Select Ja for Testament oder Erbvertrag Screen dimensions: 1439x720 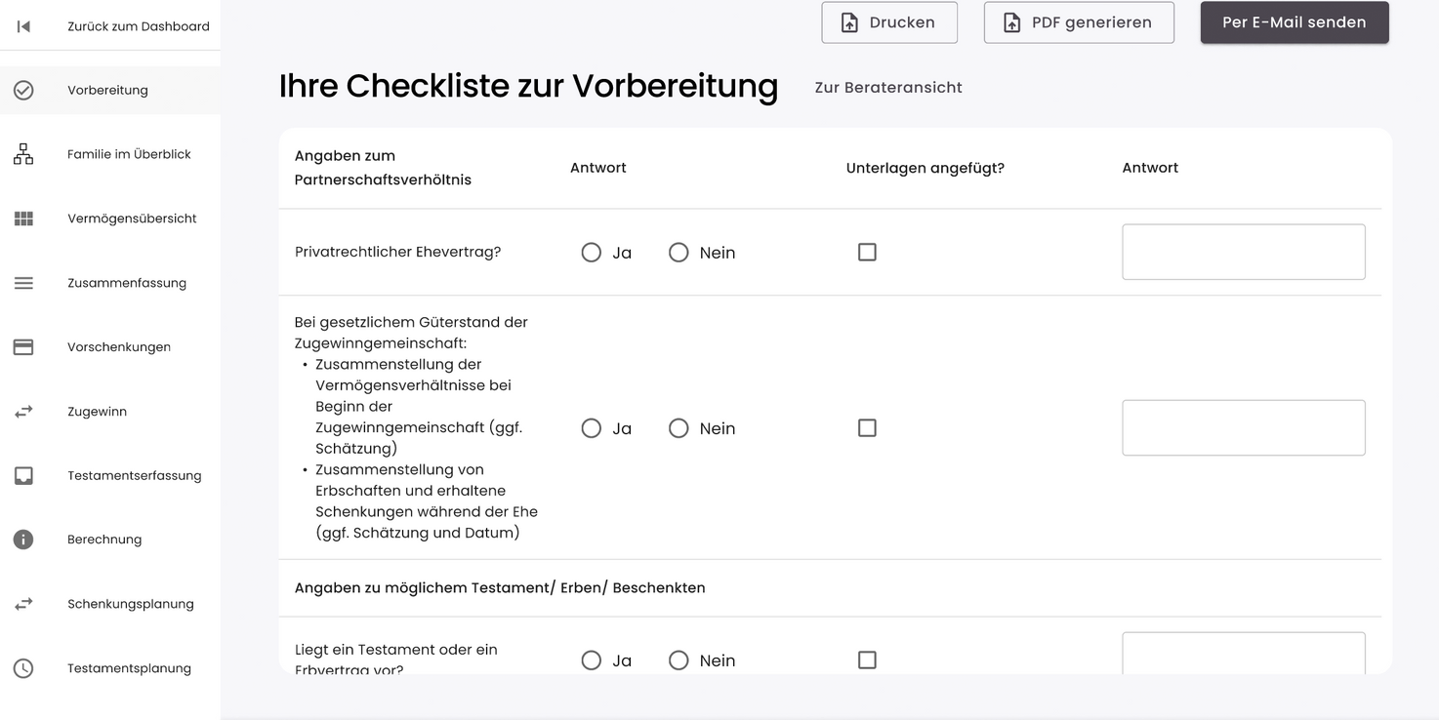point(591,660)
